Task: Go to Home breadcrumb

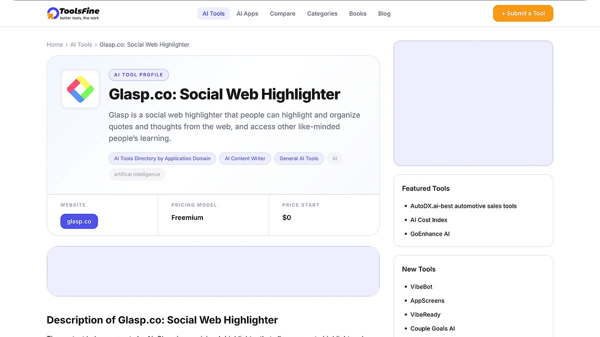Action: pos(54,44)
